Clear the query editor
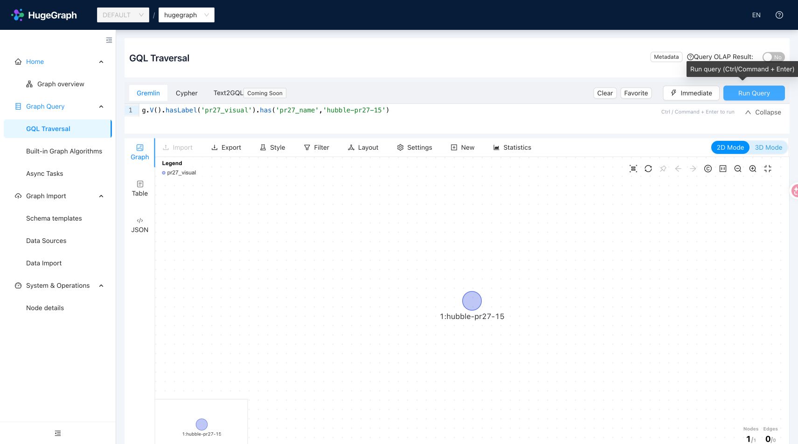Screen dimensions: 798x444 605,93
